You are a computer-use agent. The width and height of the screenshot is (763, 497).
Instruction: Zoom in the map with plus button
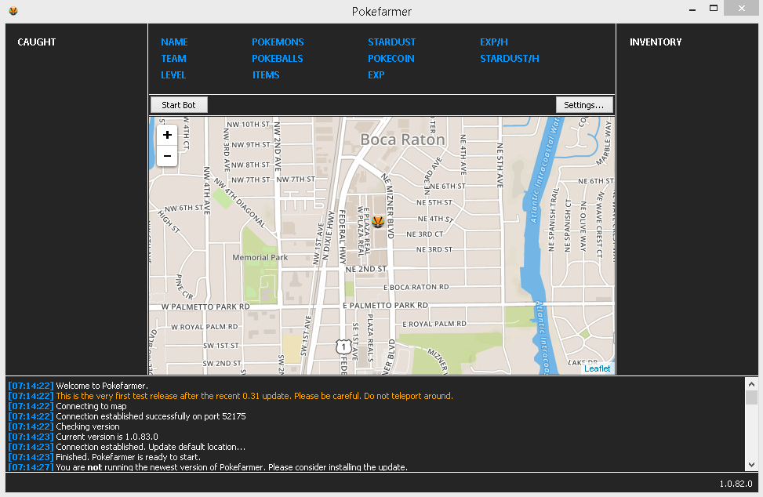[167, 135]
